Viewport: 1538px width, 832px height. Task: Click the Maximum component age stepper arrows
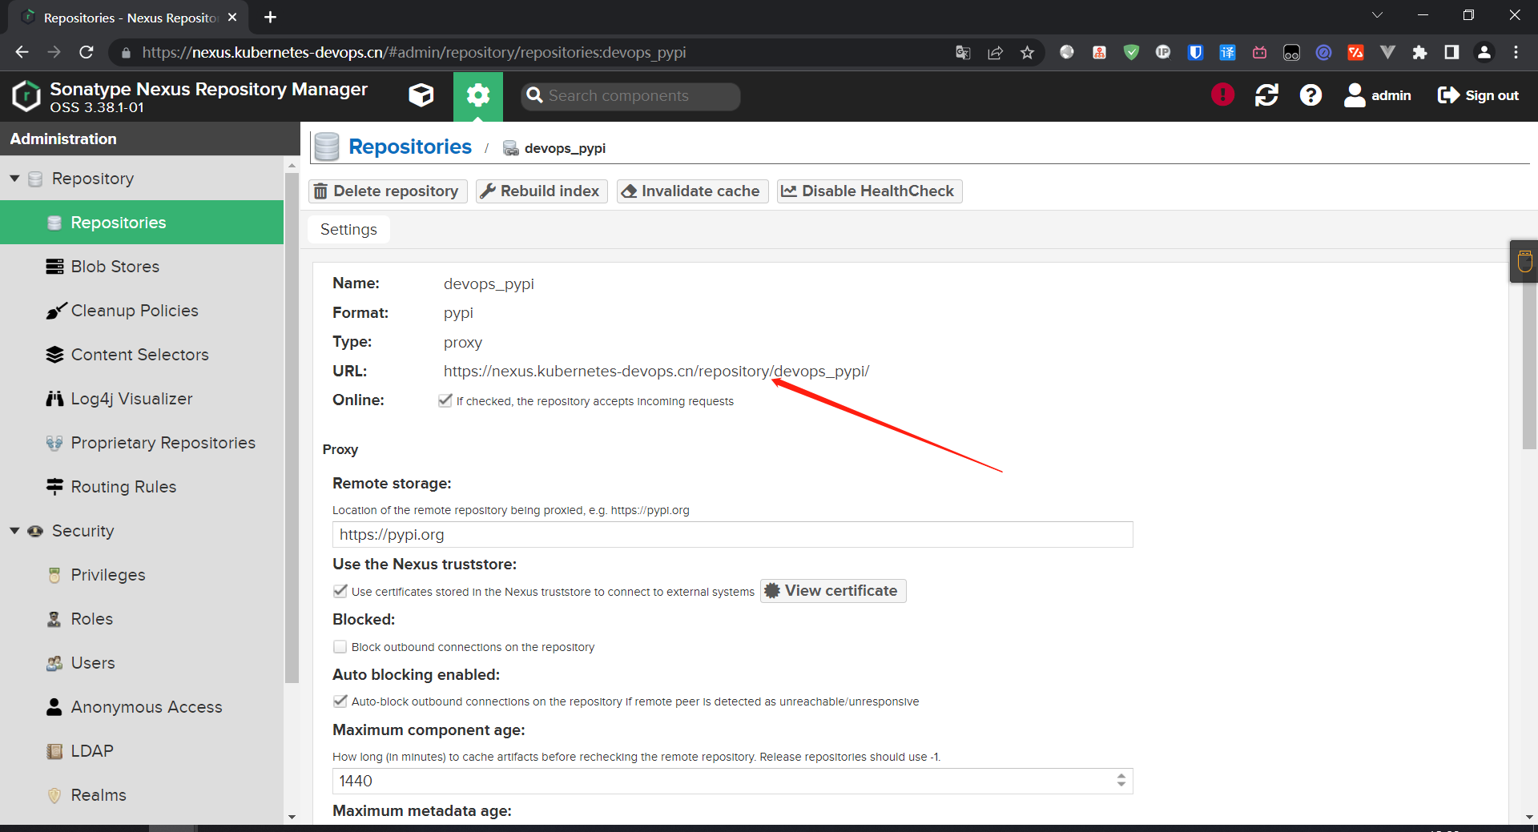pyautogui.click(x=1121, y=782)
